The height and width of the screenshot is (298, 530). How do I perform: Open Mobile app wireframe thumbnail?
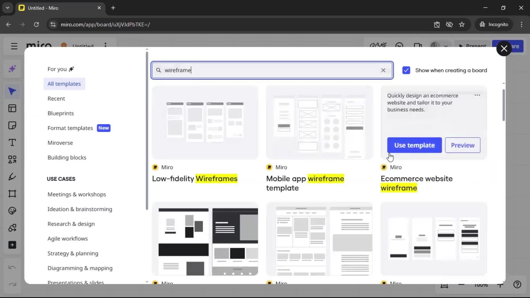(319, 123)
